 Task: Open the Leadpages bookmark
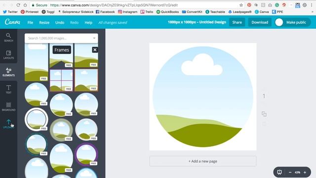[240, 12]
